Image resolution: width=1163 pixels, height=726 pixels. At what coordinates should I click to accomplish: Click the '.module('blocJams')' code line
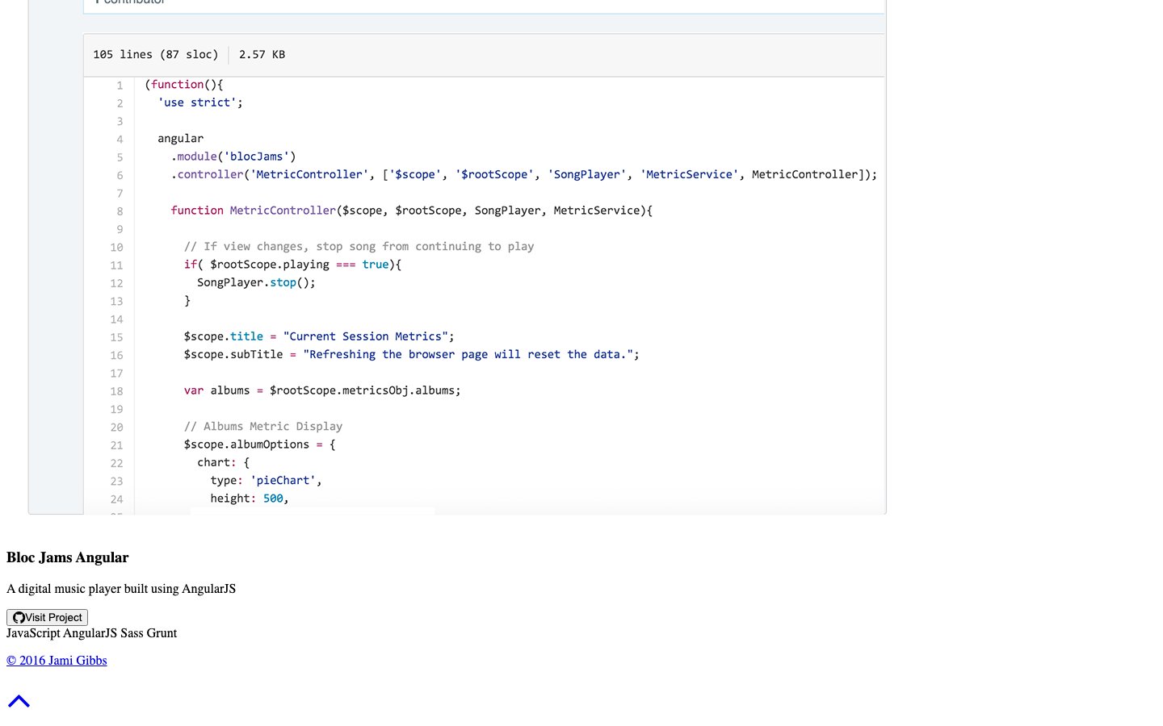(233, 156)
